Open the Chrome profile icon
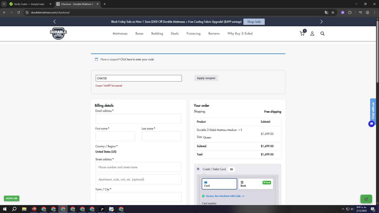The height and width of the screenshot is (213, 379). coord(368,12)
